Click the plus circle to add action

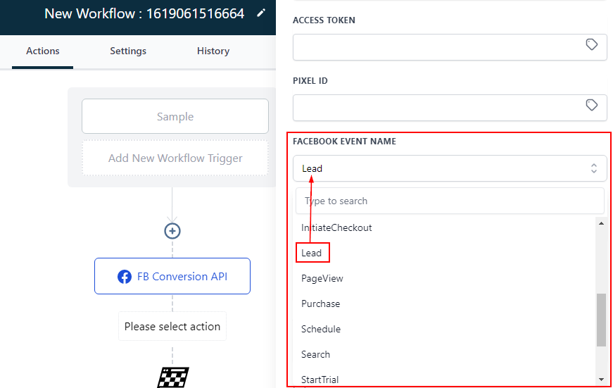click(x=172, y=231)
